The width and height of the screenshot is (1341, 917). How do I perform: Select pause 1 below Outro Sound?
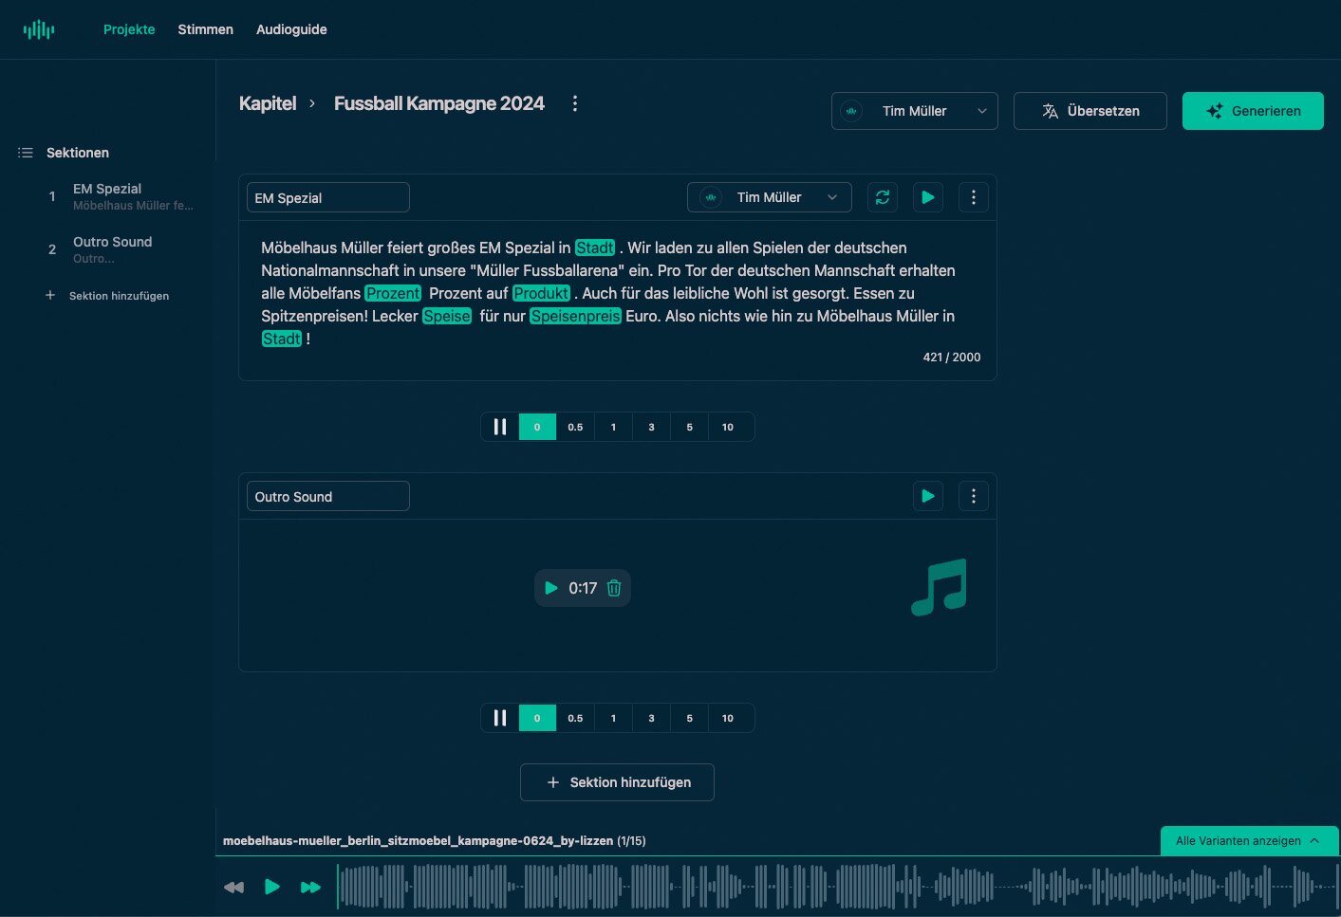click(x=613, y=718)
